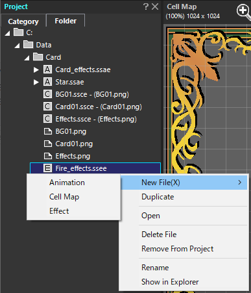Click the cell map icon next to Card01.ssce
This screenshot has height=293, width=251.
click(47, 107)
